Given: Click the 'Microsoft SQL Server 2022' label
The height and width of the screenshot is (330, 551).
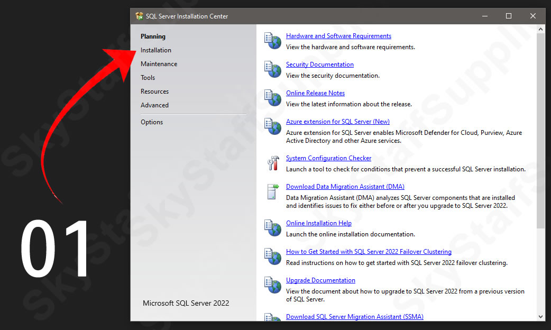Looking at the screenshot, I should (186, 303).
